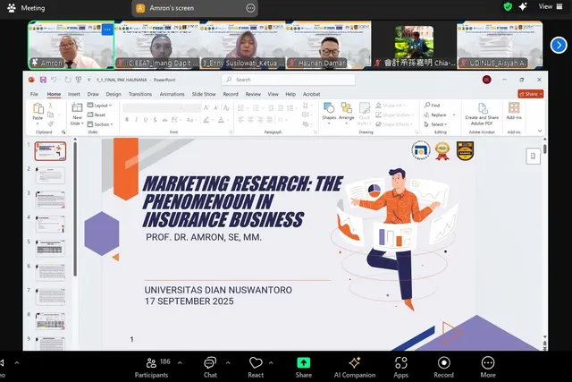
Task: Open the Select dropdown in Editing
Action: tap(435, 124)
